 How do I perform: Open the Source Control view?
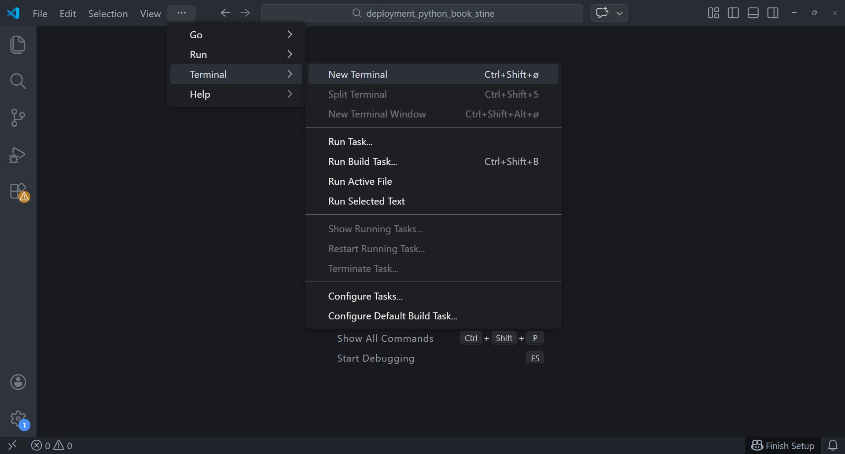18,117
